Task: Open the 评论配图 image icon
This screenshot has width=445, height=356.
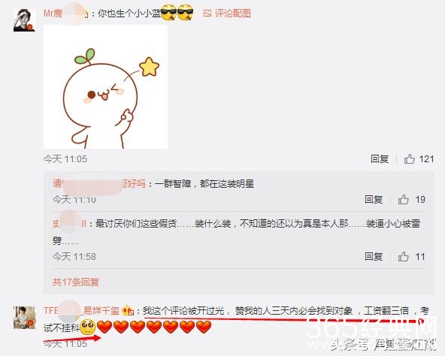Action: pyautogui.click(x=207, y=14)
